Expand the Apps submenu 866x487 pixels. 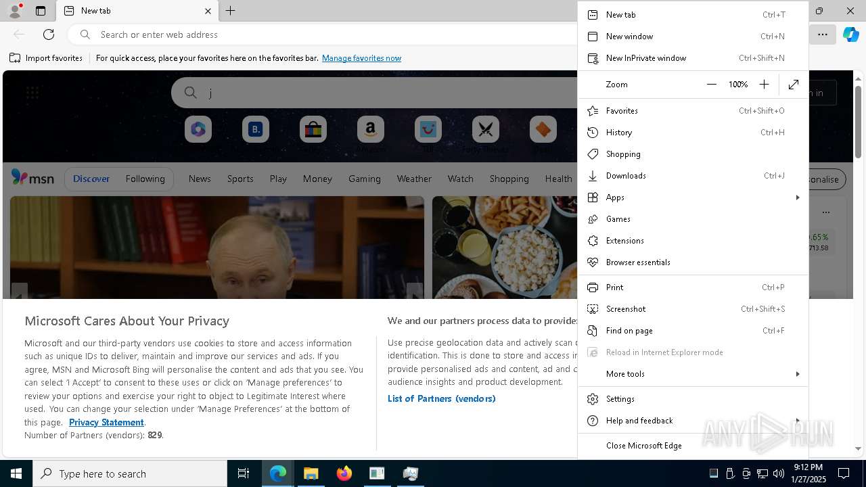pyautogui.click(x=693, y=198)
